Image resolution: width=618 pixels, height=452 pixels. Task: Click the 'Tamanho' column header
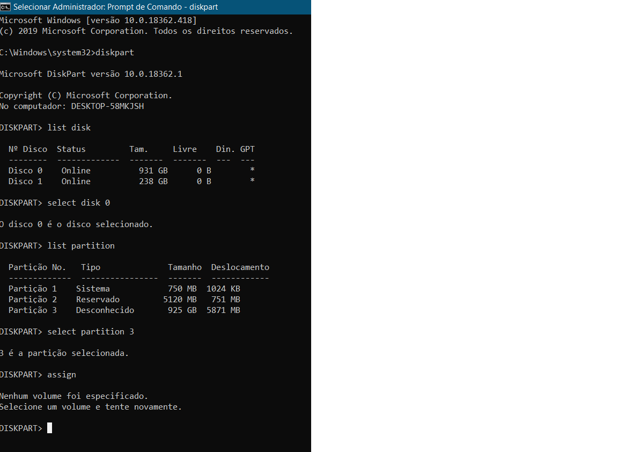185,267
